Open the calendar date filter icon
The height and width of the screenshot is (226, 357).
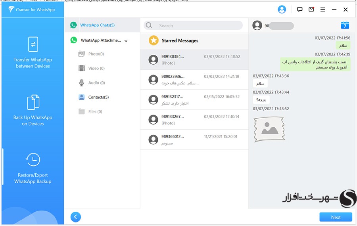(345, 25)
